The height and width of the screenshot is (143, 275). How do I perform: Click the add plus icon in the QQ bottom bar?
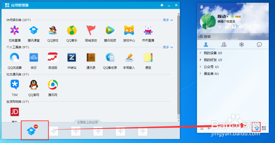209,128
